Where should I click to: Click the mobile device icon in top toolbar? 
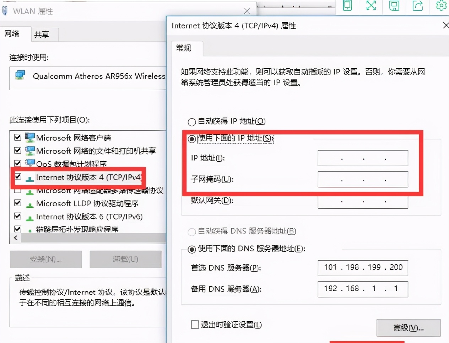pos(347,6)
